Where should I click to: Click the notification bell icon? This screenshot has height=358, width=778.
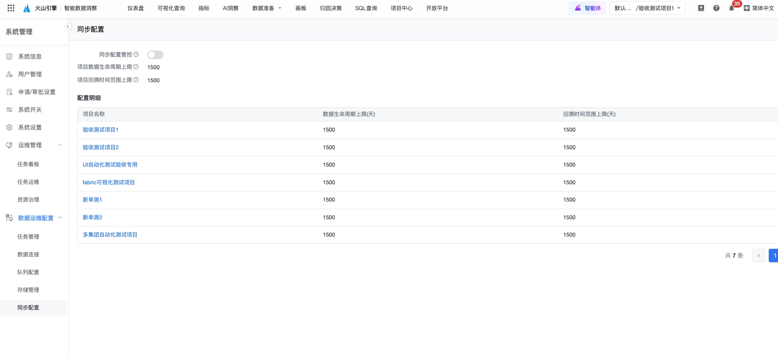pos(731,8)
